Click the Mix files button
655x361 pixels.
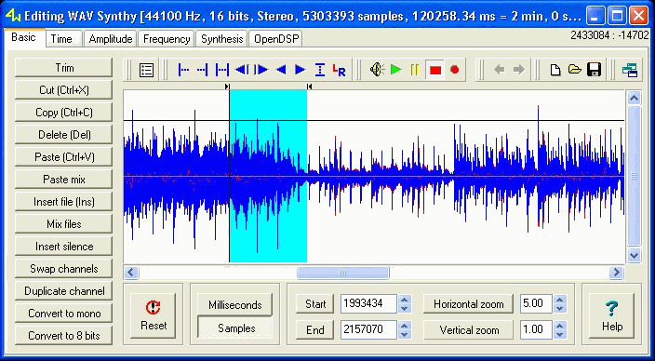click(64, 224)
